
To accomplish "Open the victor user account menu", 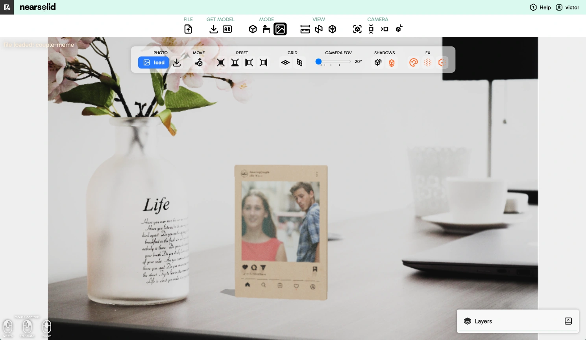I will point(567,7).
